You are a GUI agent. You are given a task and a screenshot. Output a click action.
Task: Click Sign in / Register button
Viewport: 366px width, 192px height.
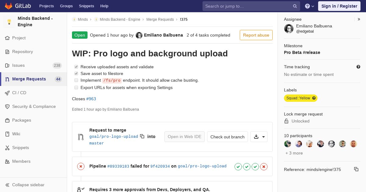pos(339,6)
